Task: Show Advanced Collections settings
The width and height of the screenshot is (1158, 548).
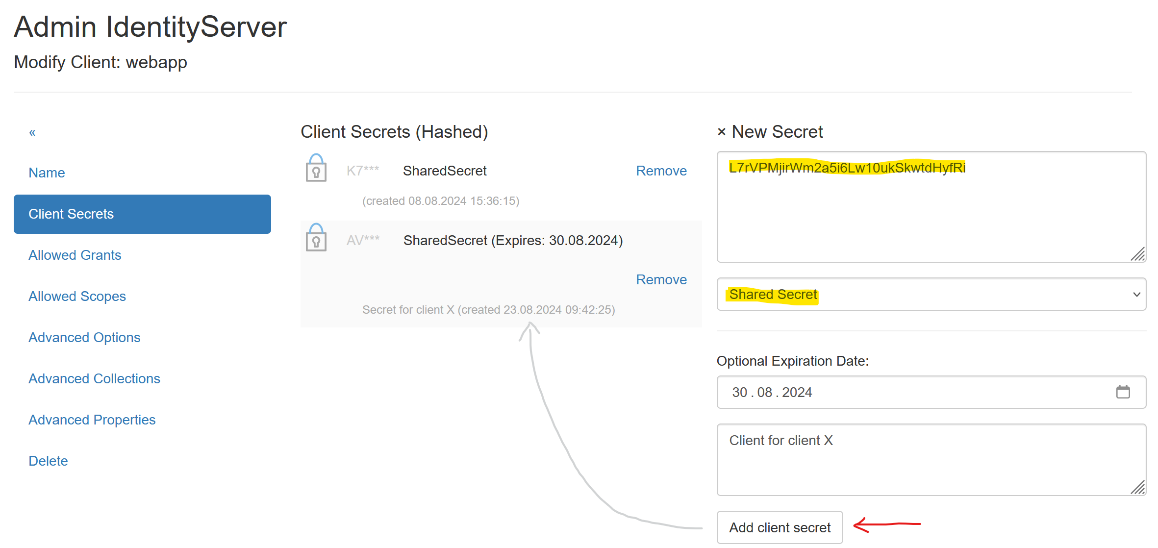Action: click(94, 379)
